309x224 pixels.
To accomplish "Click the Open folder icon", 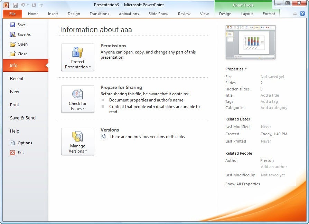I will 12,44.
